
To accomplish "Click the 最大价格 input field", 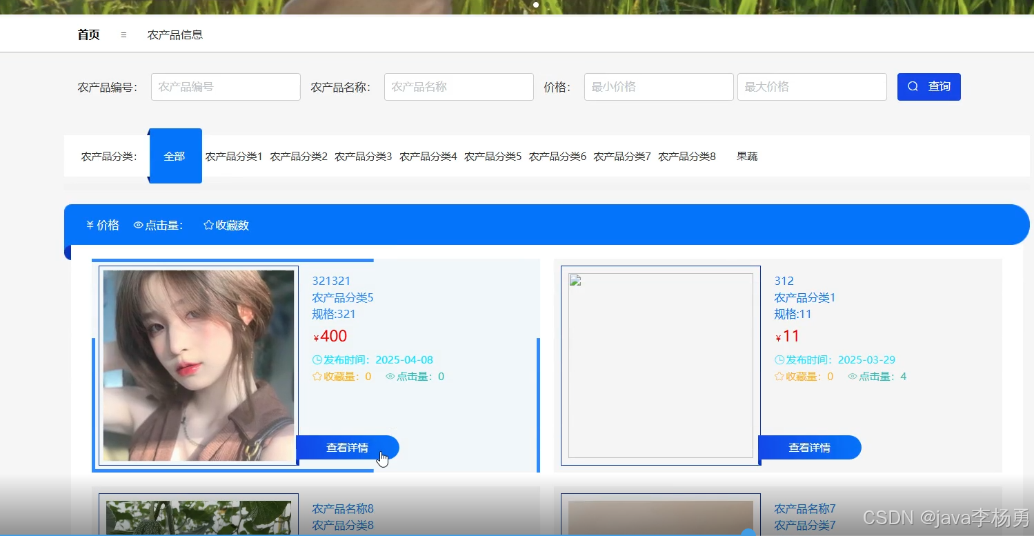I will point(812,87).
